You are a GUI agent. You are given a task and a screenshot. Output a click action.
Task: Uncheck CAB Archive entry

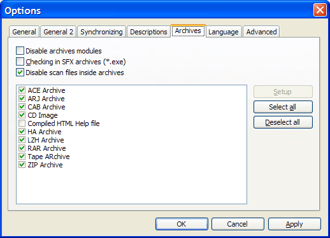click(x=22, y=107)
